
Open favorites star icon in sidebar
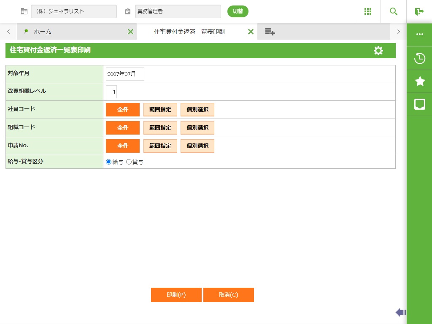click(420, 81)
